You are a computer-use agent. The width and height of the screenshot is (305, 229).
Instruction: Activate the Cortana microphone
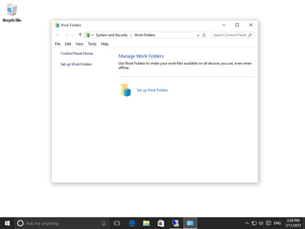click(x=104, y=223)
